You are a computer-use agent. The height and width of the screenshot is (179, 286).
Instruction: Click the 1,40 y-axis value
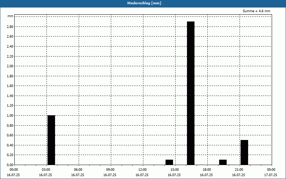point(10,96)
